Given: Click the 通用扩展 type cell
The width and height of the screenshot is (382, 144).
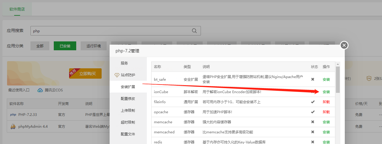Looking at the screenshot, I should [x=191, y=102].
